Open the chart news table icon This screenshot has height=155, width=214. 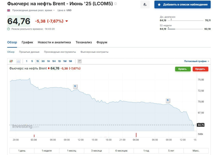[x=79, y=61]
